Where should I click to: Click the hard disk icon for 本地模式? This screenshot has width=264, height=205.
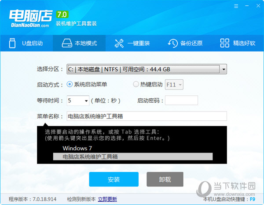point(67,43)
